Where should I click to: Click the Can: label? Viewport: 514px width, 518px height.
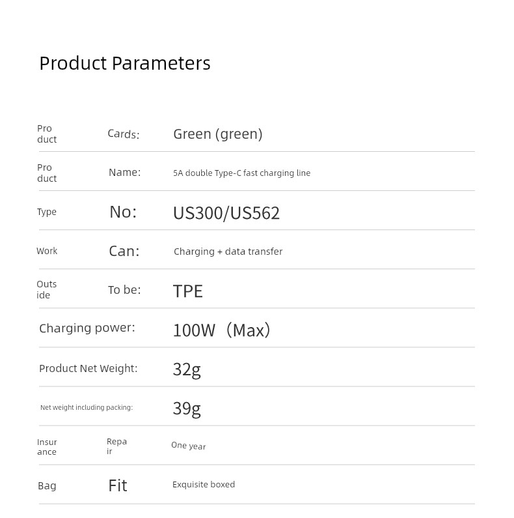coord(124,252)
